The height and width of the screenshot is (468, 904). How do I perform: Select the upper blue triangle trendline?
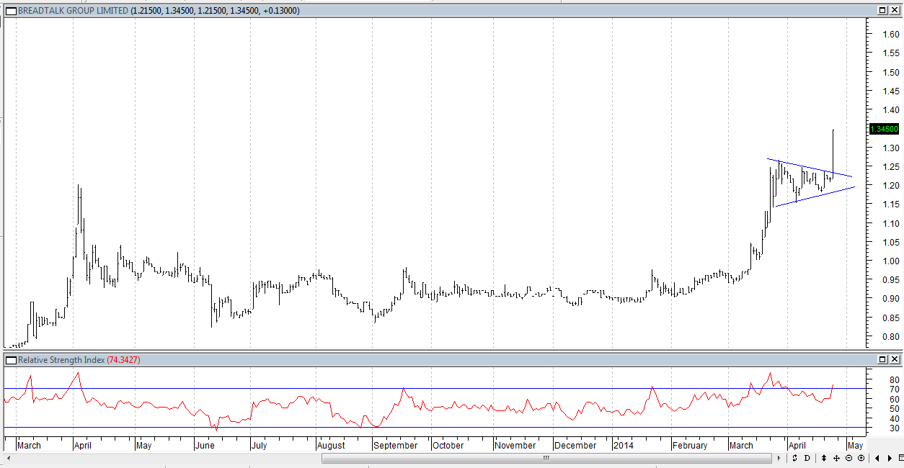809,167
